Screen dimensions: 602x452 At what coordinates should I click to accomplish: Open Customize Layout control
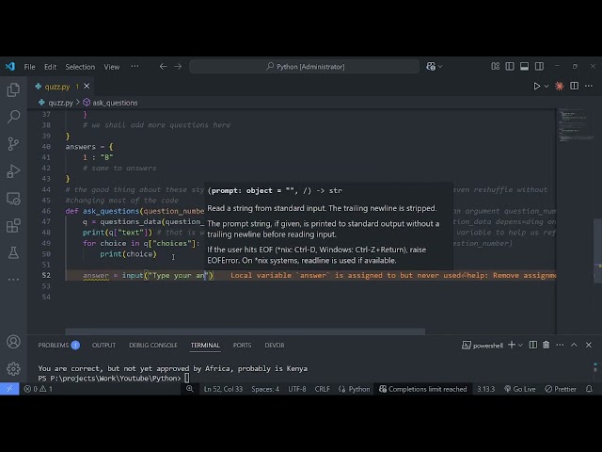point(496,67)
